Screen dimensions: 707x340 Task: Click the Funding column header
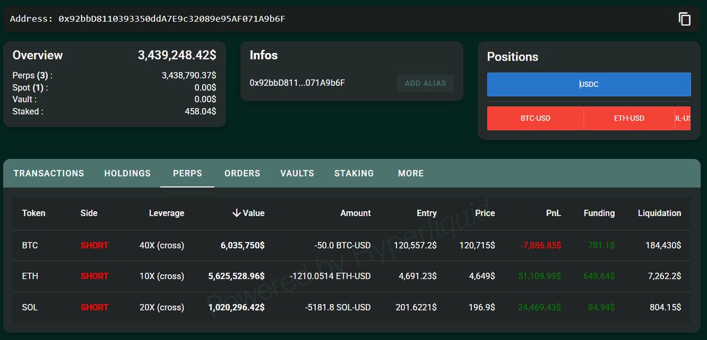coord(599,213)
